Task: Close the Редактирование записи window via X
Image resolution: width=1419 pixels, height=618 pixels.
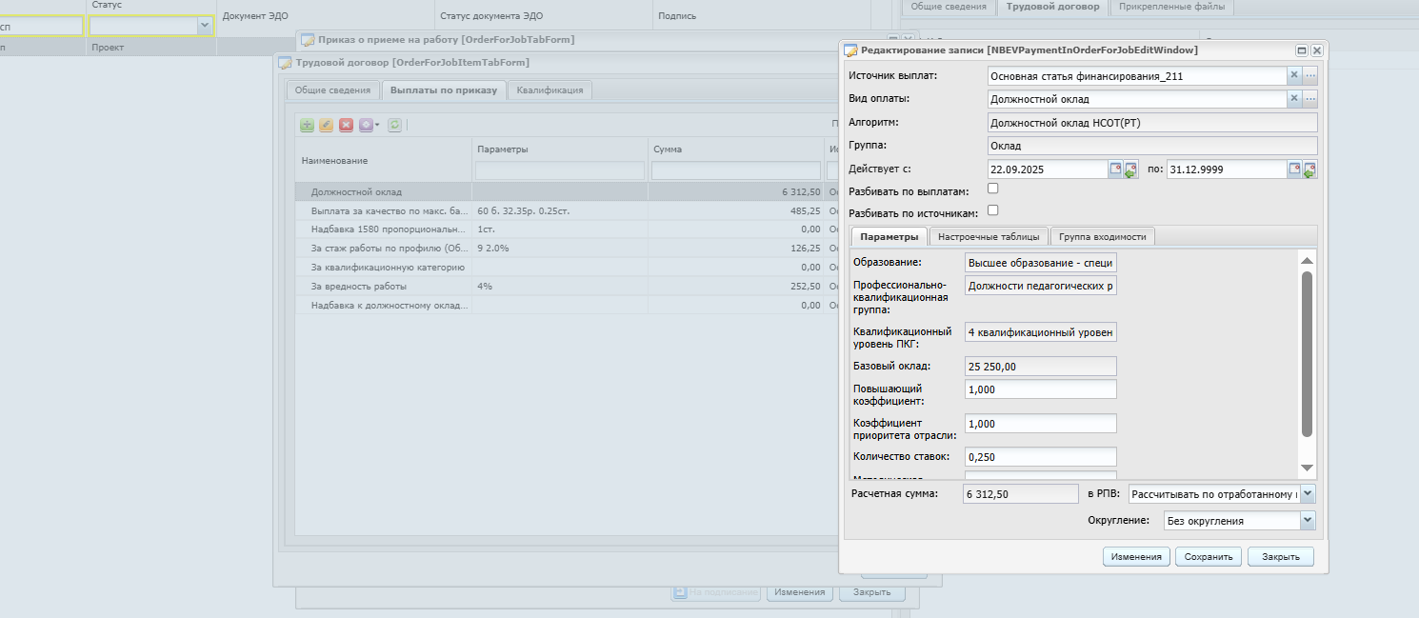Action: click(x=1317, y=50)
